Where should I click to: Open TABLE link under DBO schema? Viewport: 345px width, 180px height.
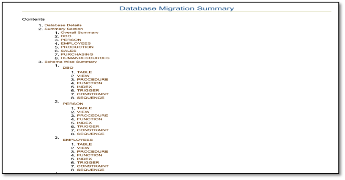pyautogui.click(x=84, y=72)
